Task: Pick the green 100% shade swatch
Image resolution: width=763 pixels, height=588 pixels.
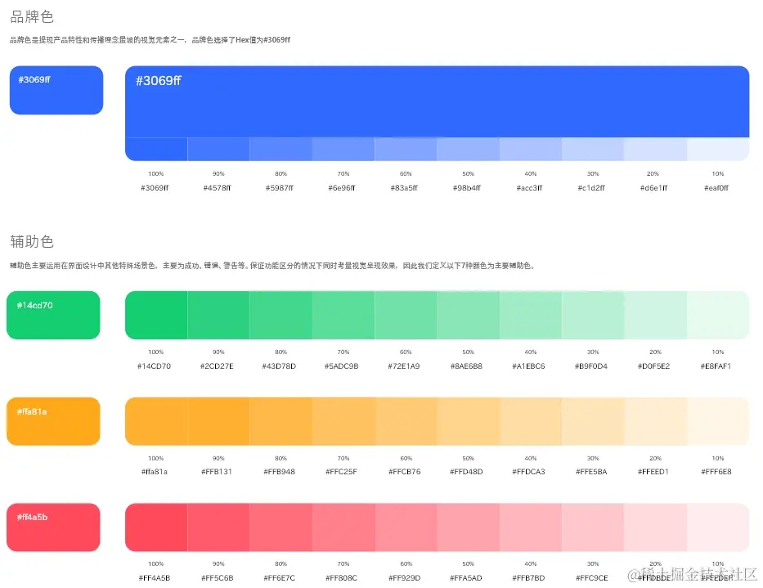Action: pos(156,315)
